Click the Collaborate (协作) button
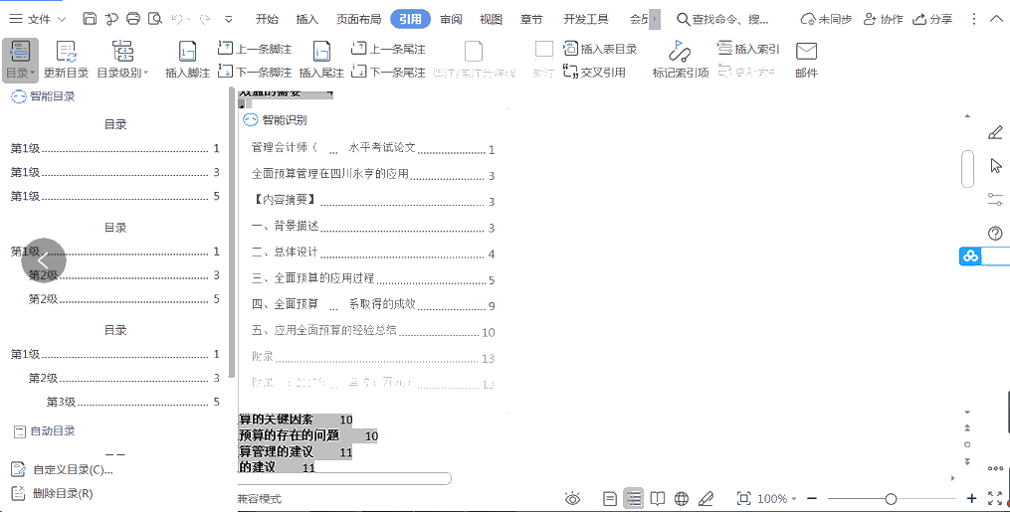Viewport: 1010px width, 512px height. click(883, 19)
